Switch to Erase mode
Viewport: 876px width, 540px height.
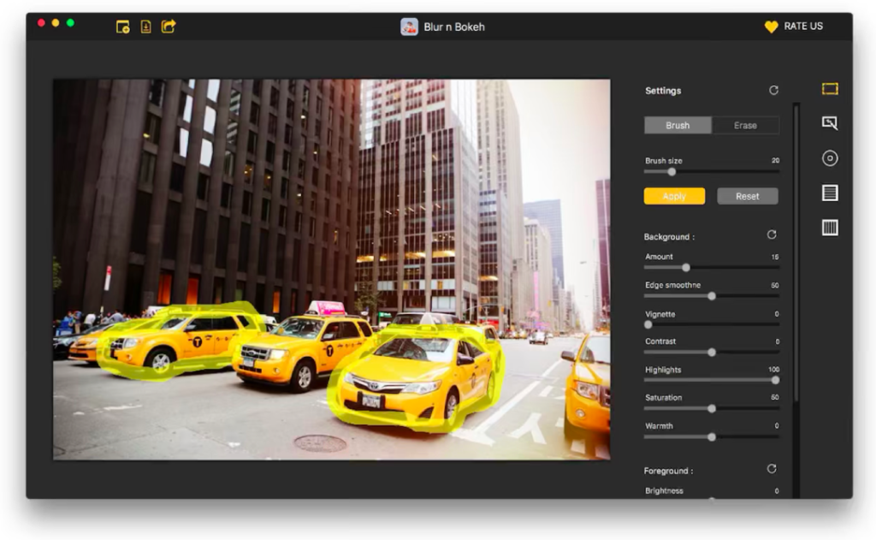pos(745,125)
